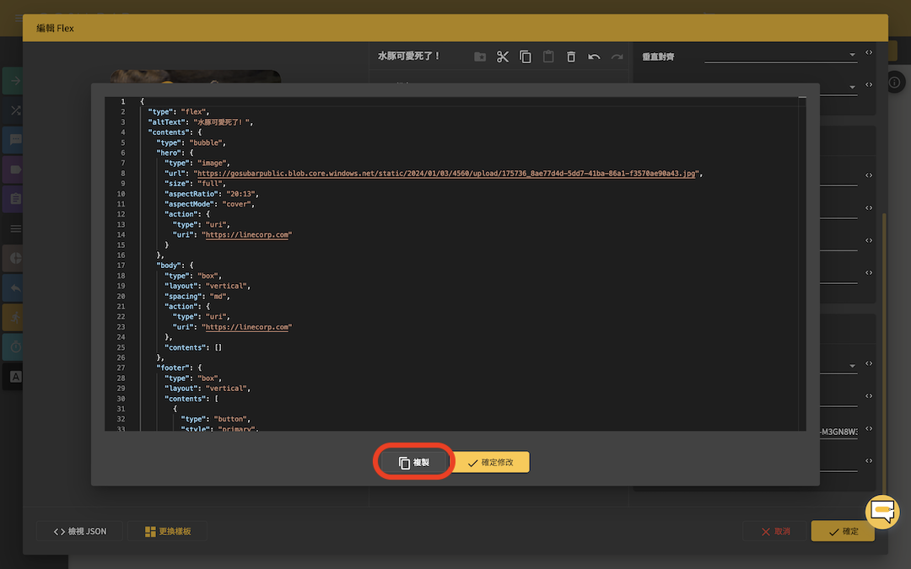Image resolution: width=911 pixels, height=569 pixels.
Task: Select the blue chat bubble sidebar icon
Action: pos(14,140)
